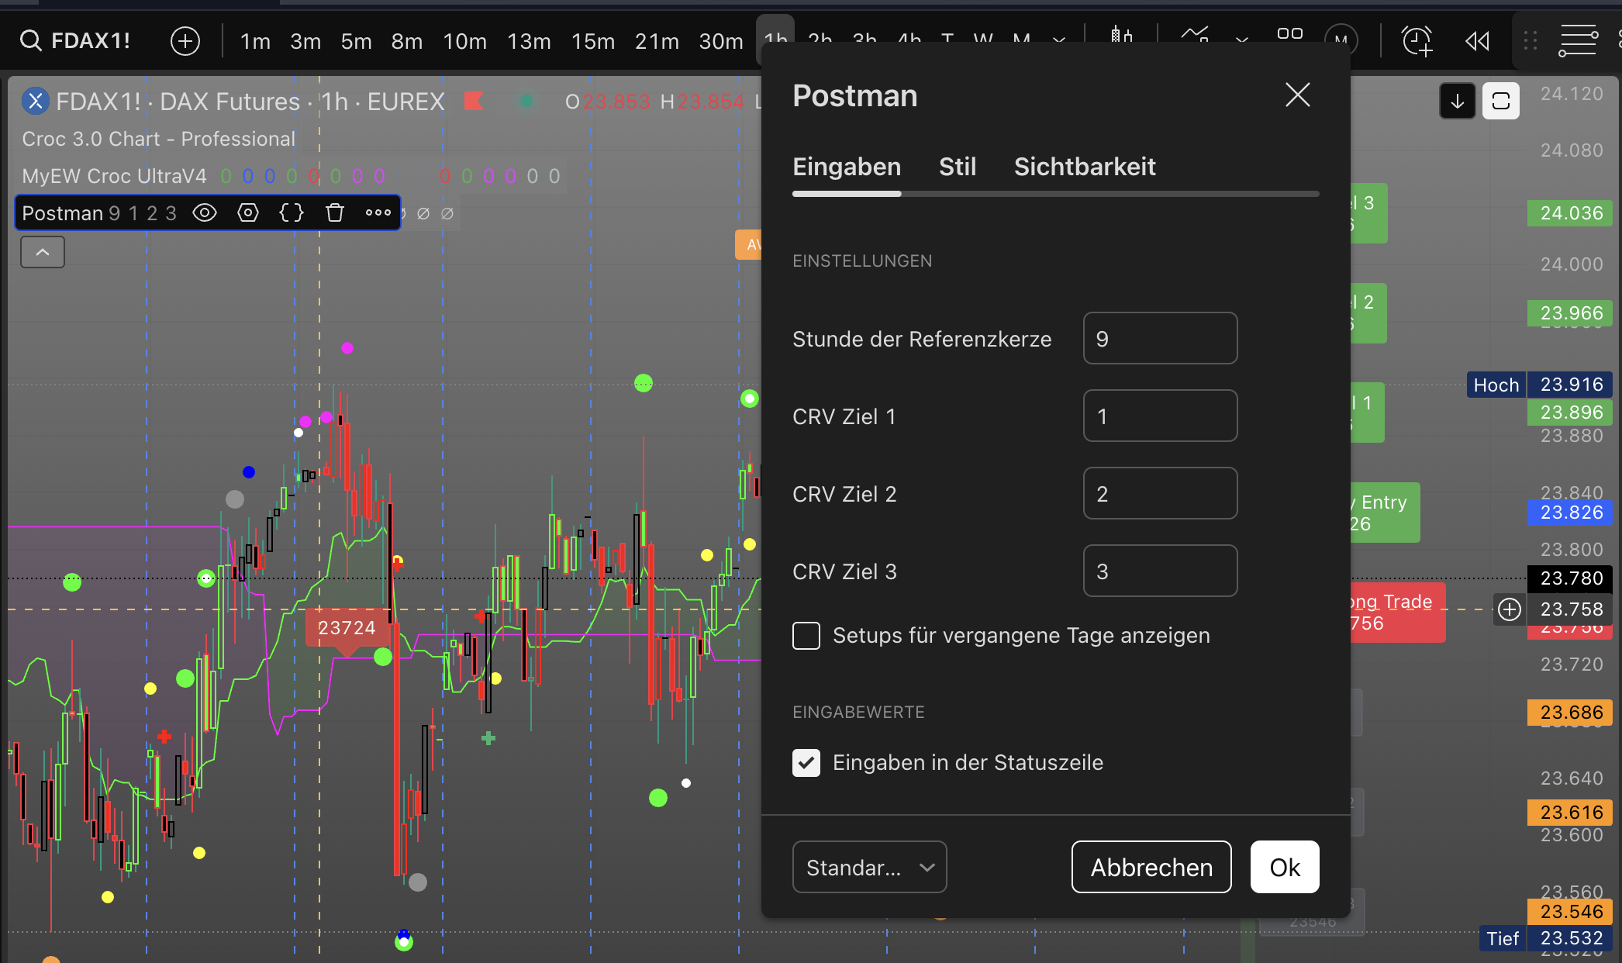Click the Abbrechen button

click(1151, 867)
